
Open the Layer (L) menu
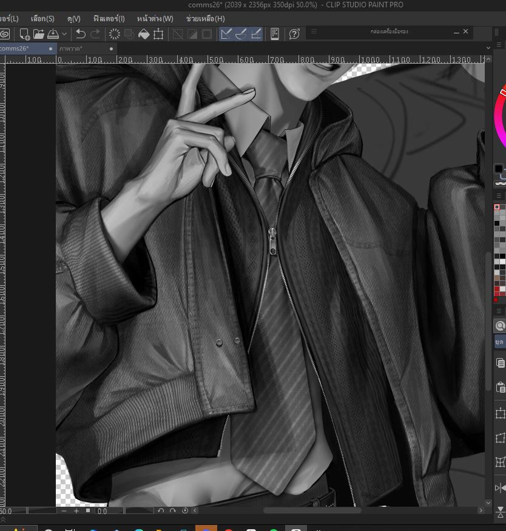pyautogui.click(x=9, y=19)
